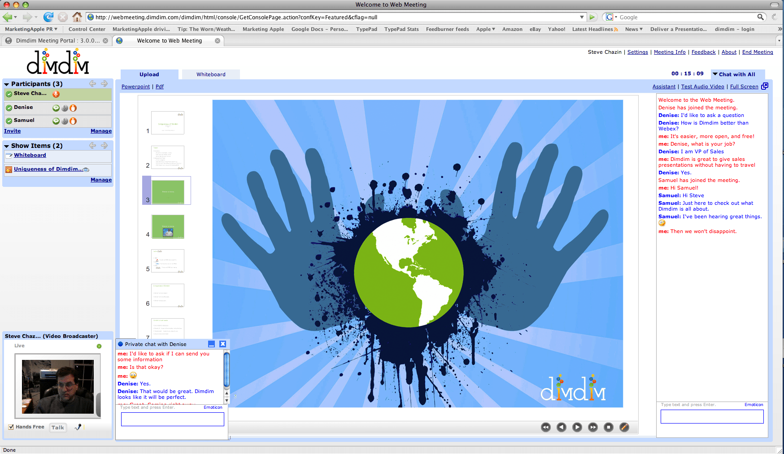Pop out the chat using the icon beside Full Screen
Image resolution: width=784 pixels, height=454 pixels.
click(x=765, y=86)
